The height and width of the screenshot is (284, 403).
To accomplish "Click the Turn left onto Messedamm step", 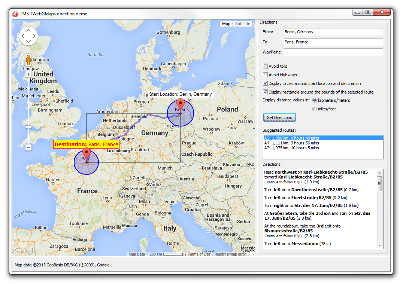I will pyautogui.click(x=297, y=244).
